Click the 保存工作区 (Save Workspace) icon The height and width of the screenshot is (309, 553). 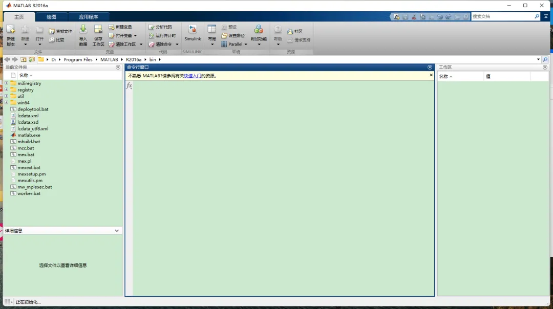coord(98,30)
